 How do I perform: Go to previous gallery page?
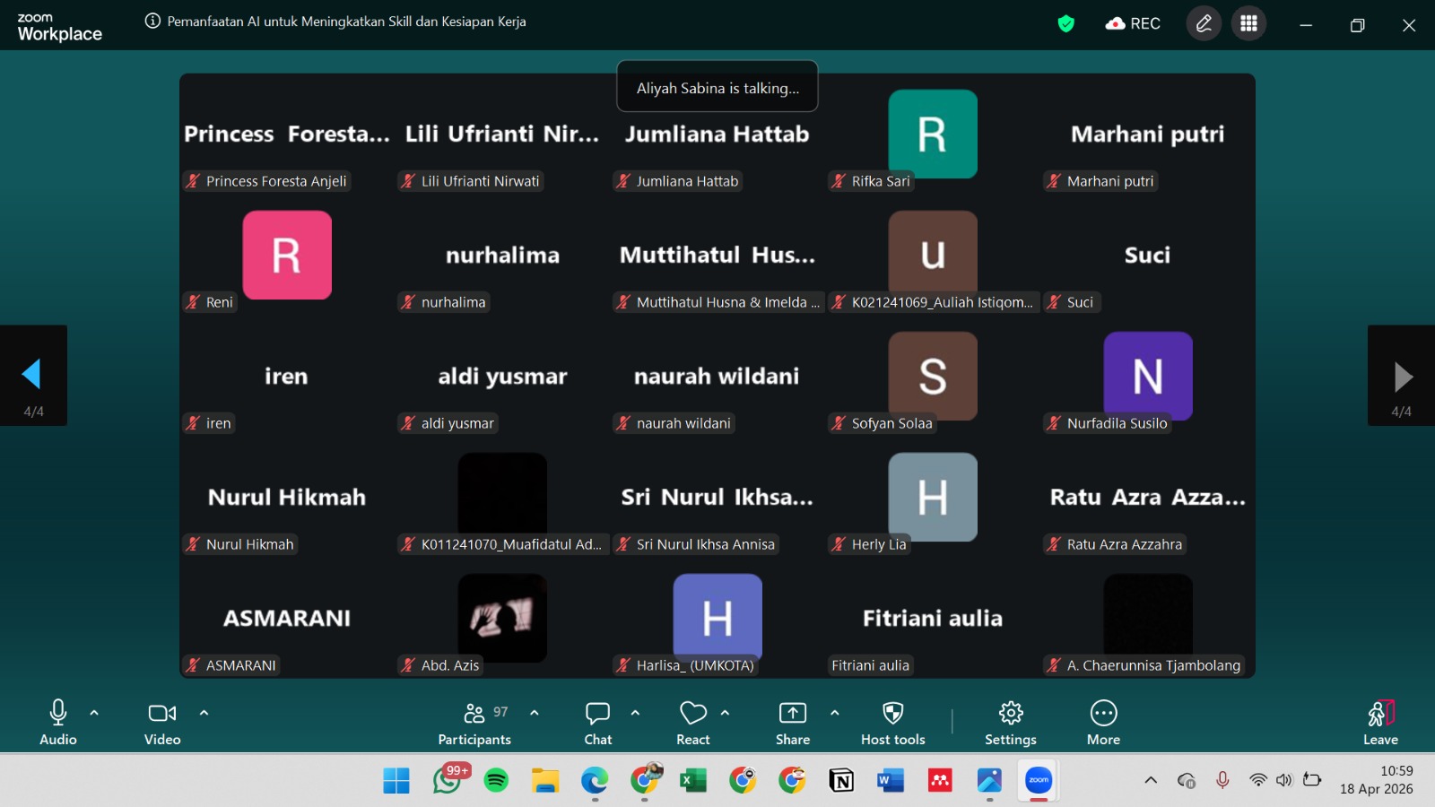[32, 375]
